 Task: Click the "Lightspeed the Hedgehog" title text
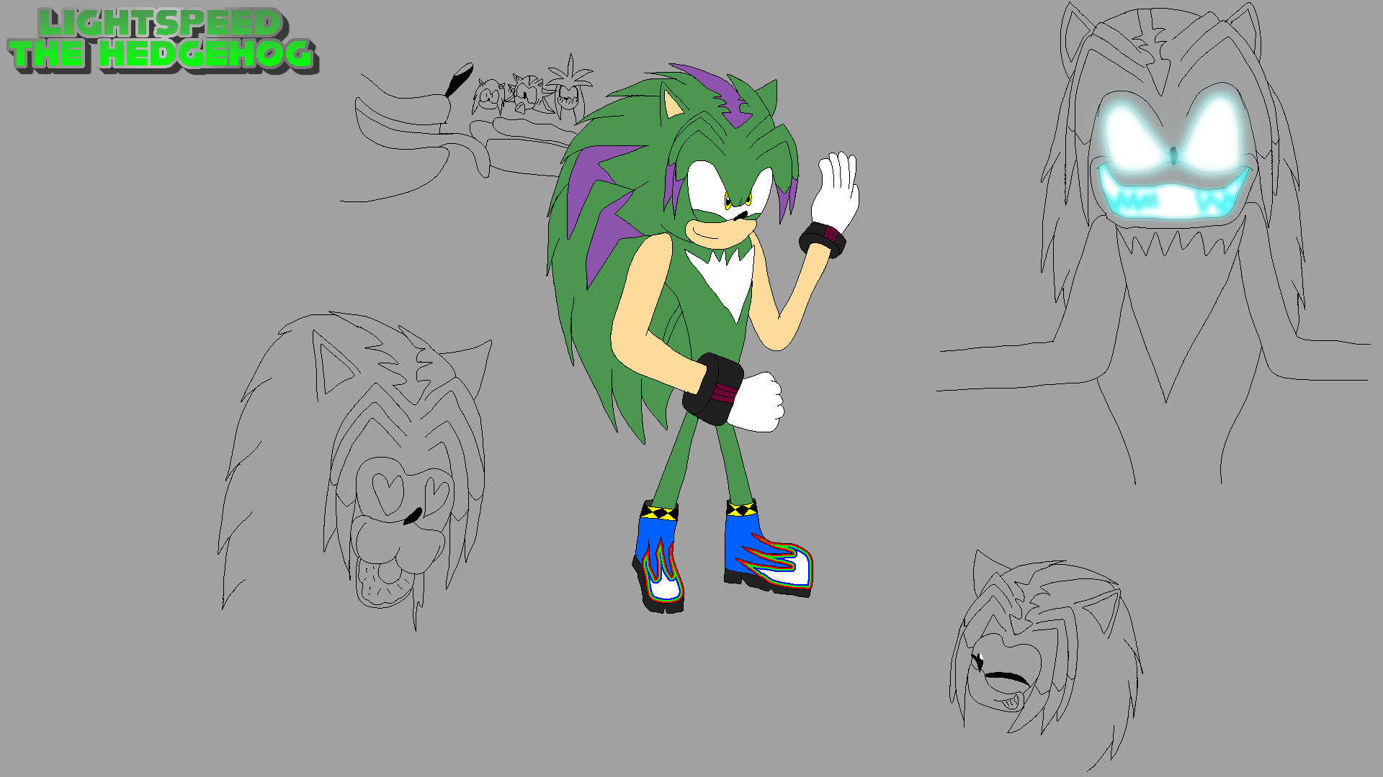coord(164,40)
